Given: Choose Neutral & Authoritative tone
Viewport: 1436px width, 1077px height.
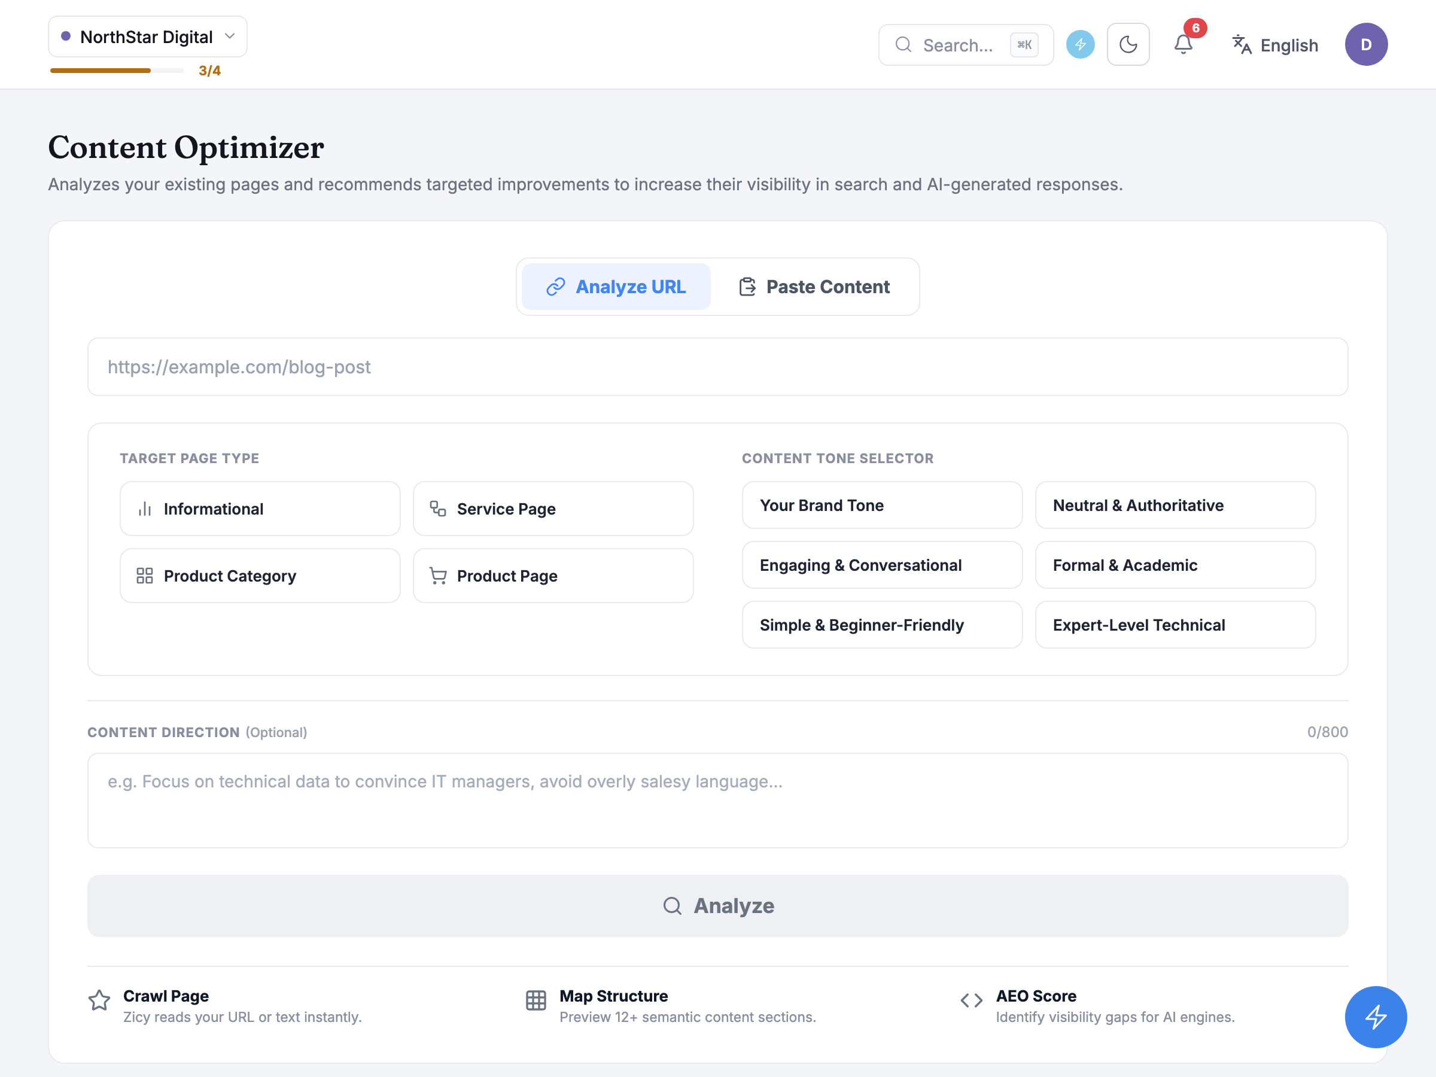Looking at the screenshot, I should [1175, 506].
